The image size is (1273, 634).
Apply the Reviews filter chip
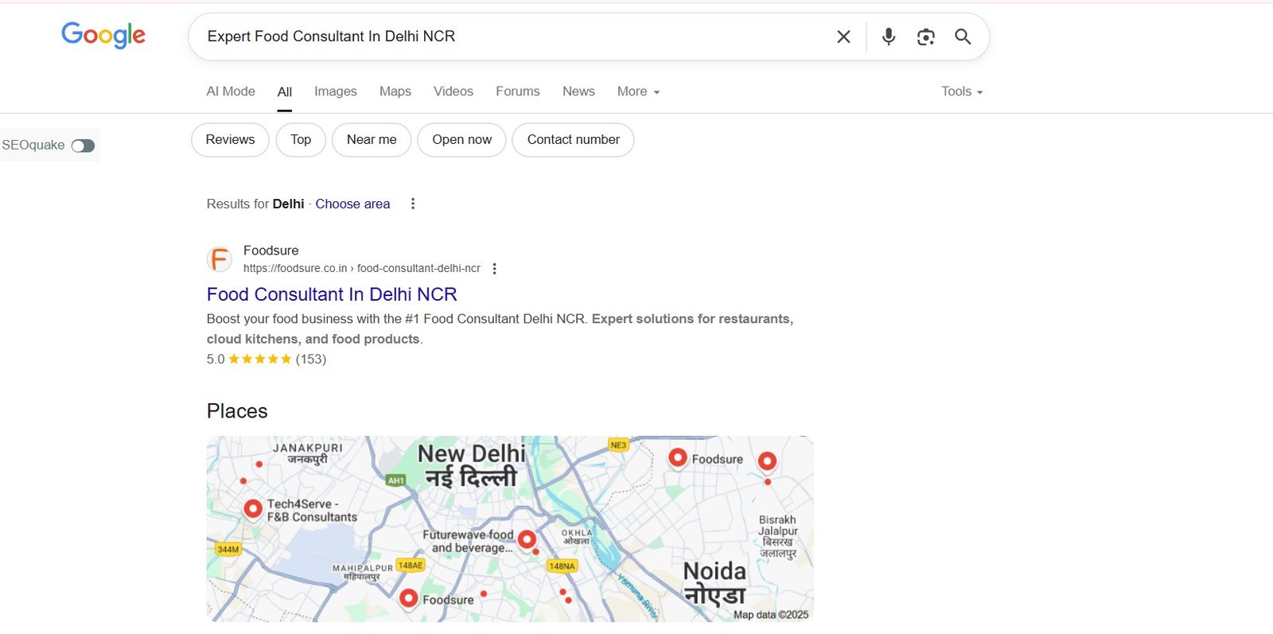pyautogui.click(x=230, y=140)
